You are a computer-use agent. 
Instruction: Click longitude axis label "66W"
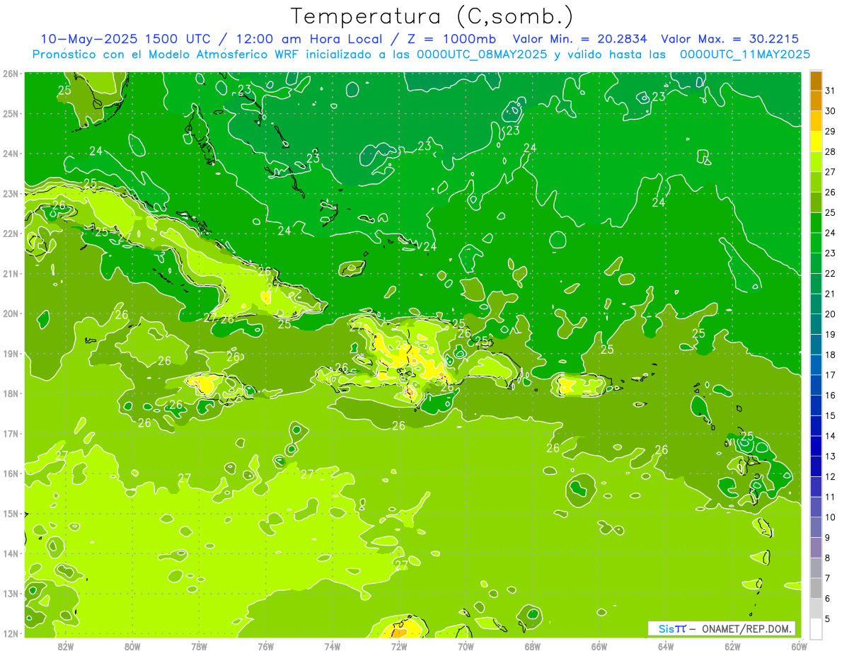click(599, 646)
